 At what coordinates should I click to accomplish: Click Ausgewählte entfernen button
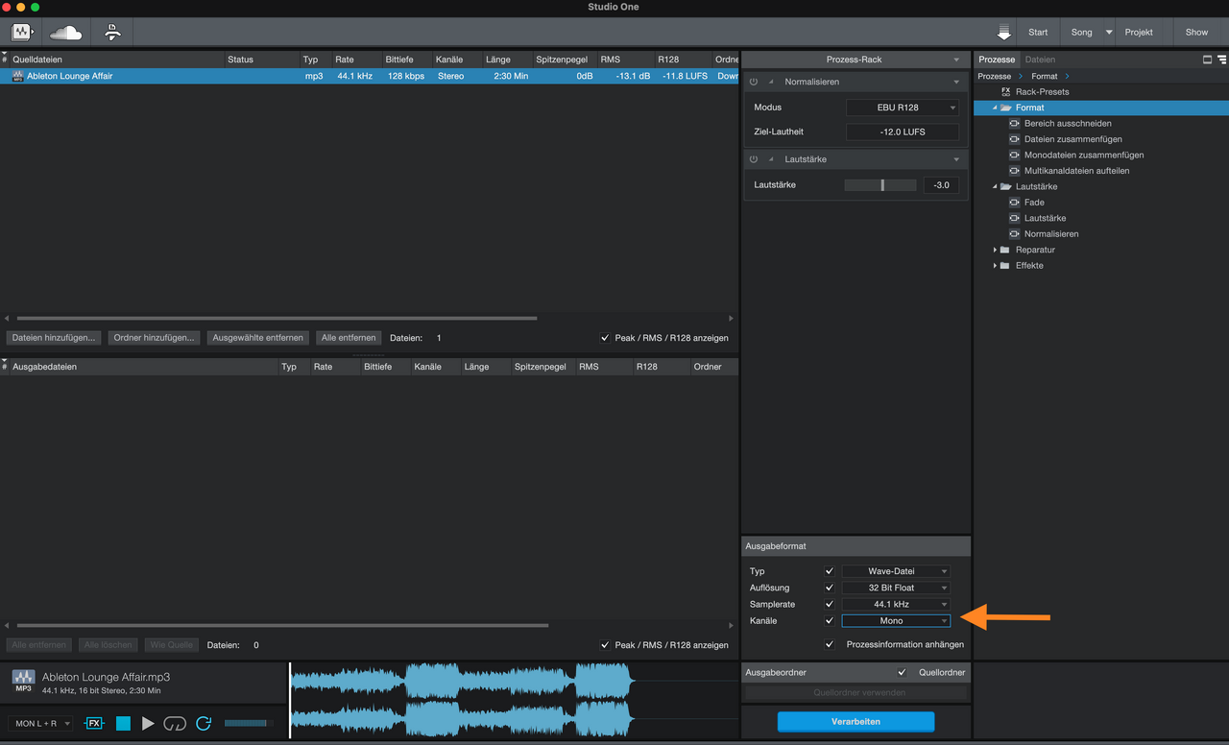258,338
